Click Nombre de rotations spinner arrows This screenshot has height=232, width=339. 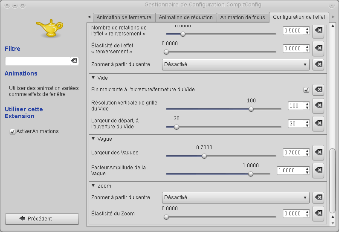[307, 31]
